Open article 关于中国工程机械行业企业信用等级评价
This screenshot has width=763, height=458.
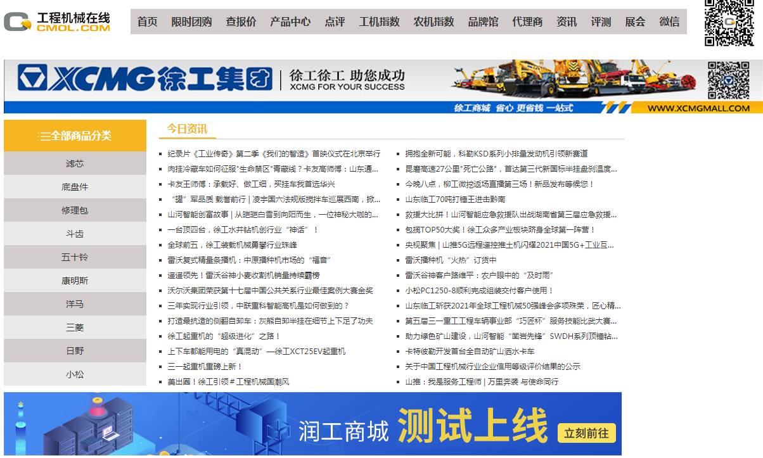point(492,367)
